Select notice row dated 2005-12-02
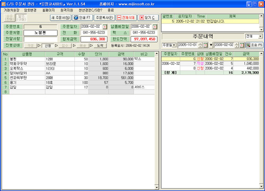This screenshot has height=191, width=265. tap(210, 21)
